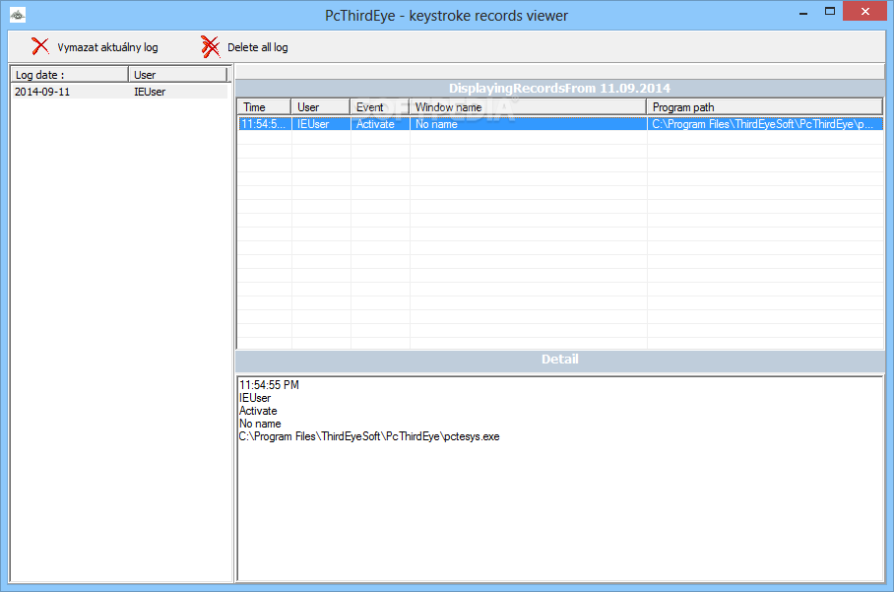Click the 'Program path' column header

point(765,107)
